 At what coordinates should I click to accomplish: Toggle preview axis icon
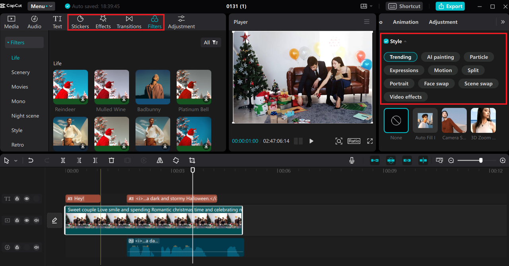(x=423, y=160)
